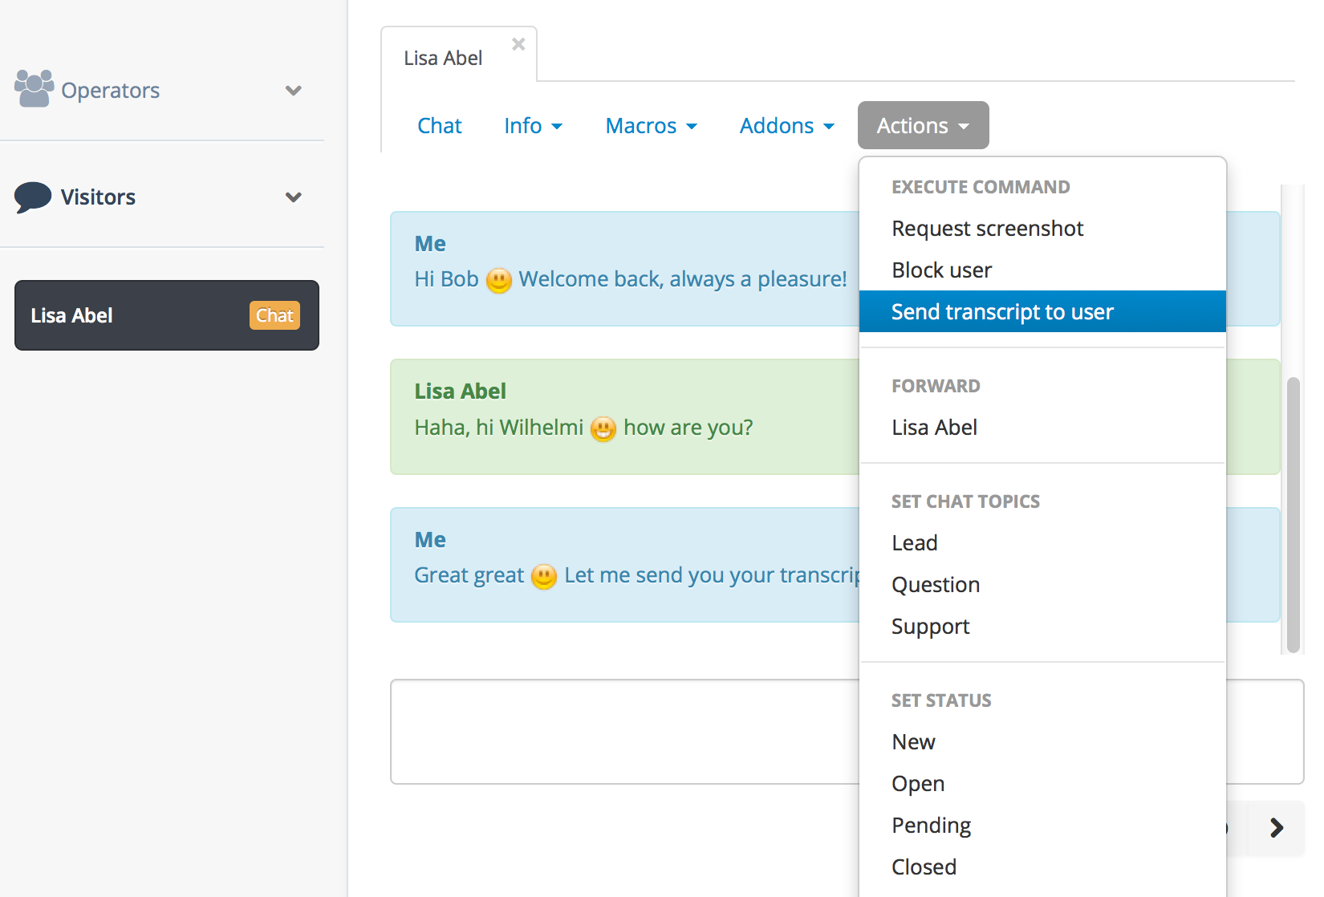Set status to Closed
Image resolution: width=1324 pixels, height=897 pixels.
click(1042, 867)
